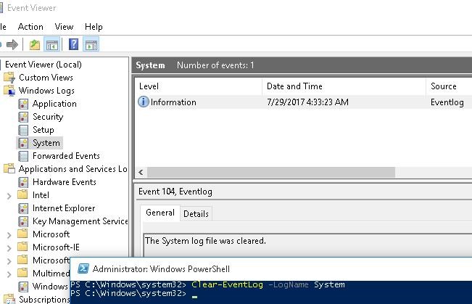Open the View menu
The width and height of the screenshot is (472, 304).
pyautogui.click(x=64, y=27)
